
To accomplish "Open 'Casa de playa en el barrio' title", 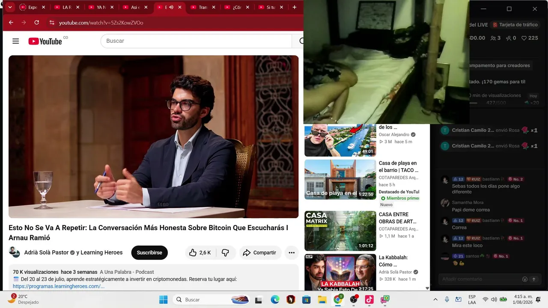I will (398, 167).
